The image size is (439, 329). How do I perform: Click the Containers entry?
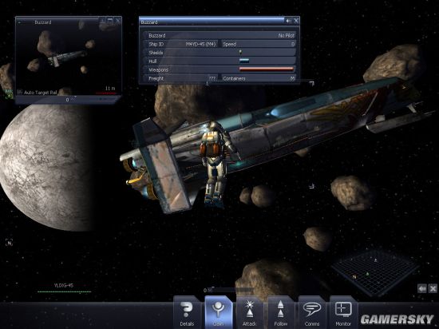(x=259, y=78)
